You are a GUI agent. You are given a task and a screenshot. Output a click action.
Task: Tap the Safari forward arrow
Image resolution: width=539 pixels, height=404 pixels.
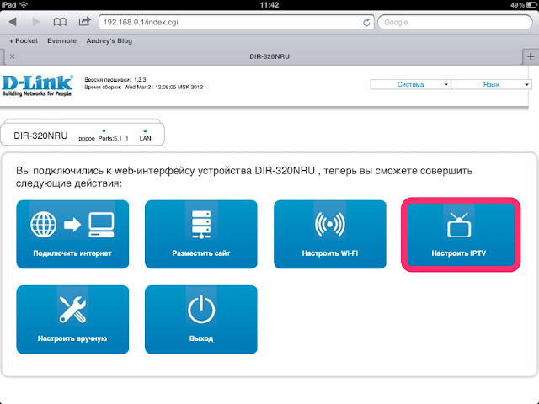[36, 22]
